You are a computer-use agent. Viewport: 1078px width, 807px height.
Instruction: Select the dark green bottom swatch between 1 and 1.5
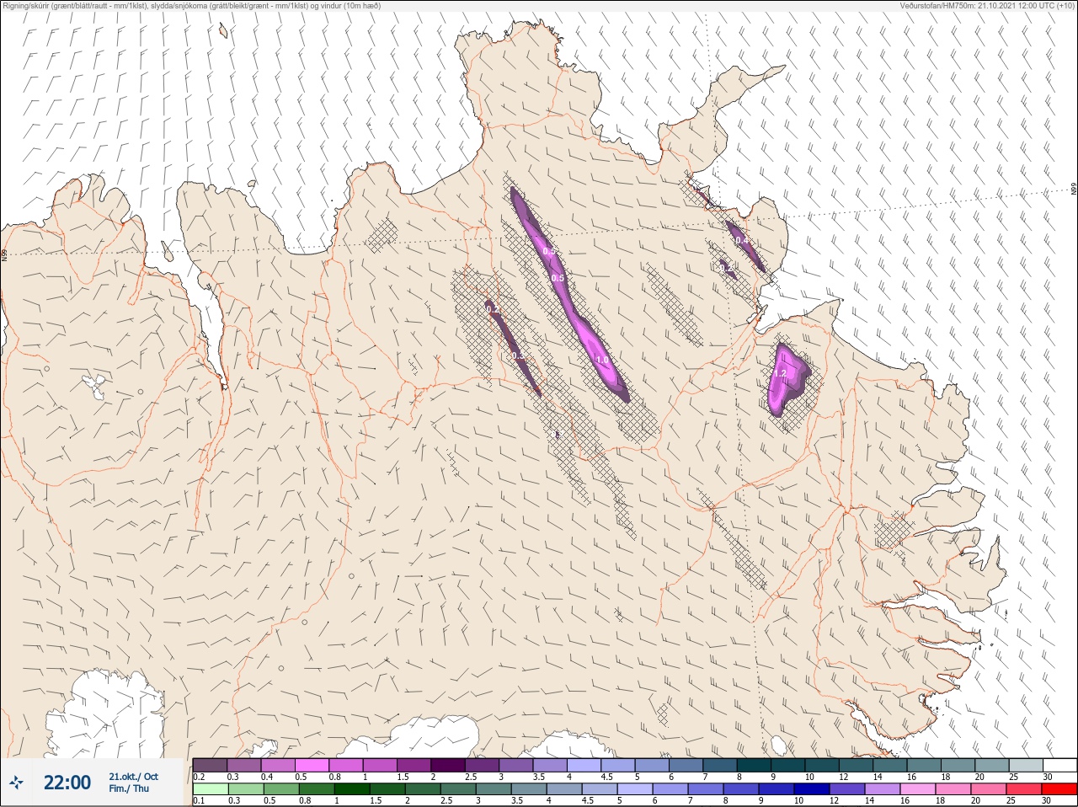click(x=352, y=788)
